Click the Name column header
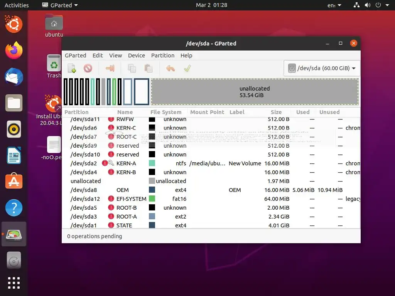 (x=125, y=112)
